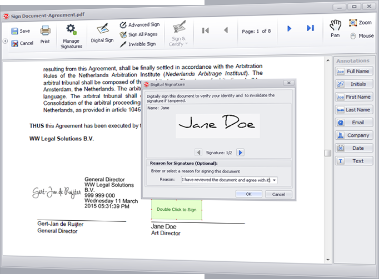Image resolution: width=379 pixels, height=279 pixels.
Task: Click Gert-Jan de Ruijter handwritten signature
Action: pyautogui.click(x=57, y=192)
